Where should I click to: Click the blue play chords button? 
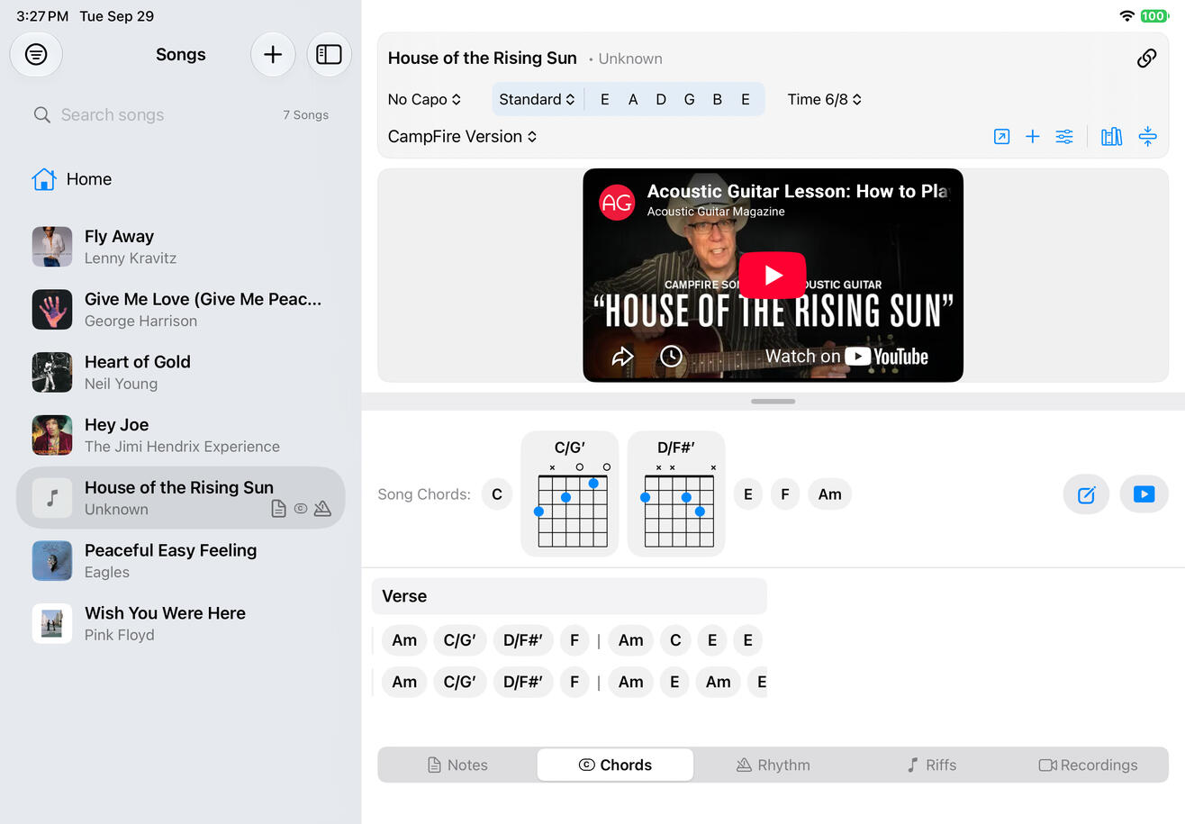click(x=1144, y=494)
